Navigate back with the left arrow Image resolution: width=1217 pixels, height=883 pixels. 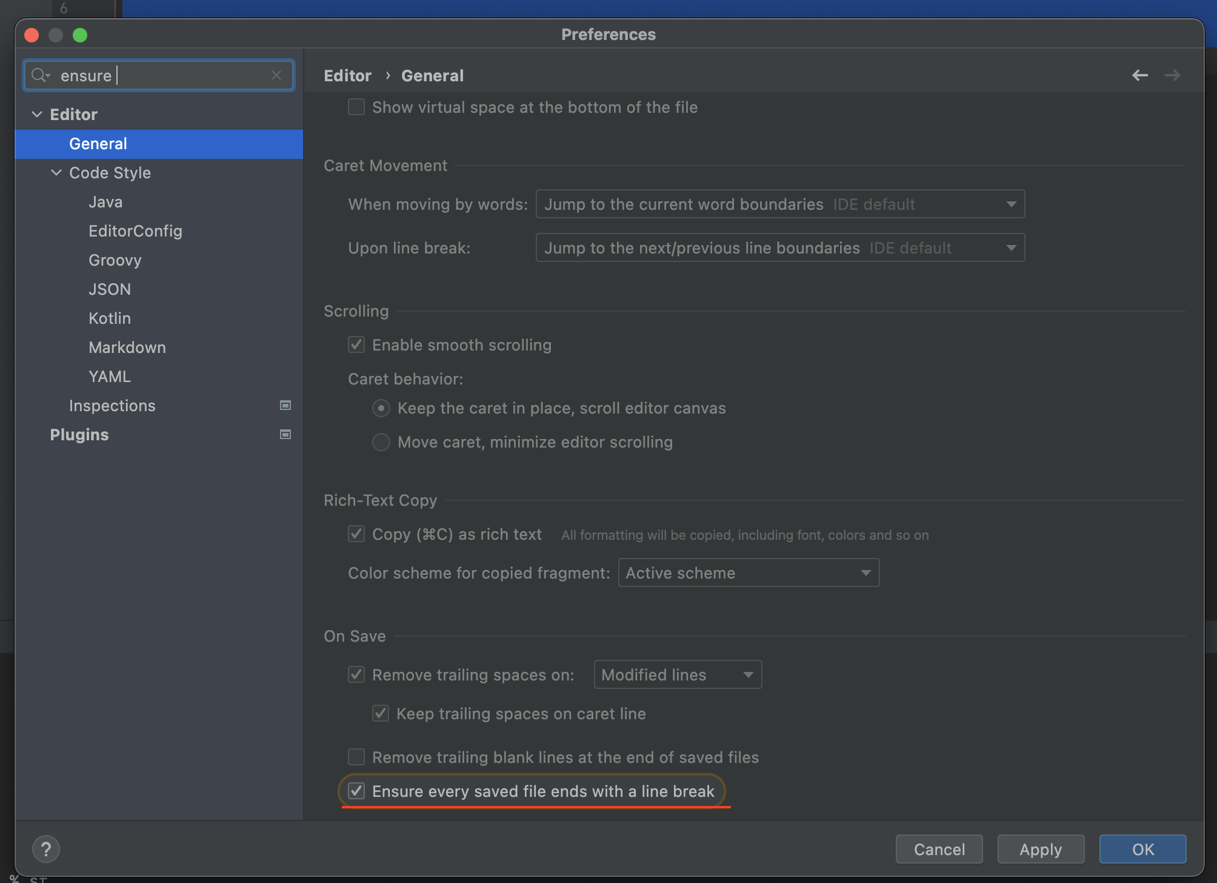click(x=1139, y=75)
